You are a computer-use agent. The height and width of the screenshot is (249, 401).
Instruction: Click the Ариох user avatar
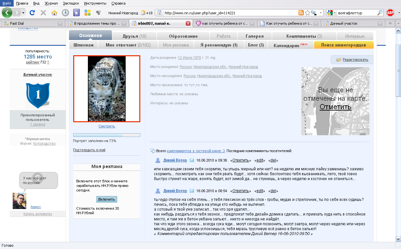19,201
